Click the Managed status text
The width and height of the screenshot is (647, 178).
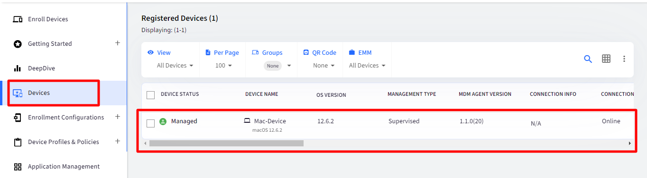pyautogui.click(x=184, y=121)
